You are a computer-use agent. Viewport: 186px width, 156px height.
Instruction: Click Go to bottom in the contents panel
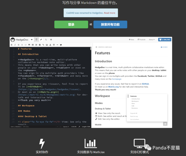click(x=135, y=119)
